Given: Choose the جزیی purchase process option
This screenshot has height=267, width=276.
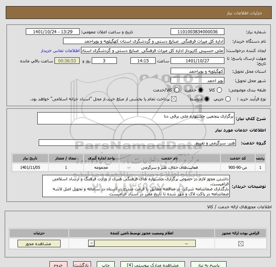Looking at the screenshot, I should (x=228, y=99).
